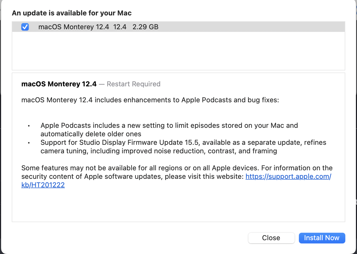Click the blank space below the release notes
The height and width of the screenshot is (254, 357).
pos(178,205)
